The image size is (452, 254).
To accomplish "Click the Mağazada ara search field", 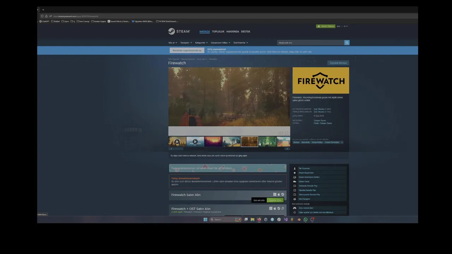I will pos(311,43).
